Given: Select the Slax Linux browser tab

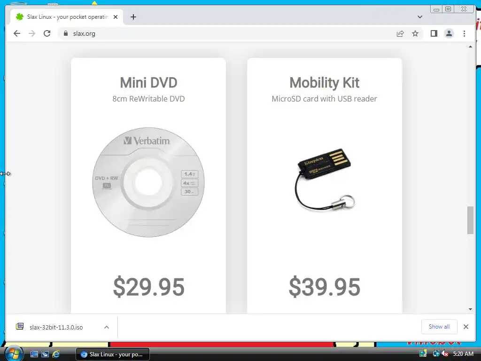Looking at the screenshot, I should (67, 17).
